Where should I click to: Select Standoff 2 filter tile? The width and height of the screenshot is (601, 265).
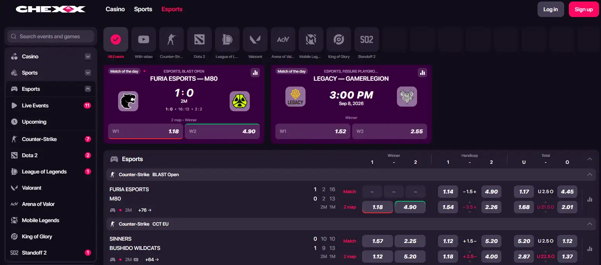pyautogui.click(x=367, y=39)
